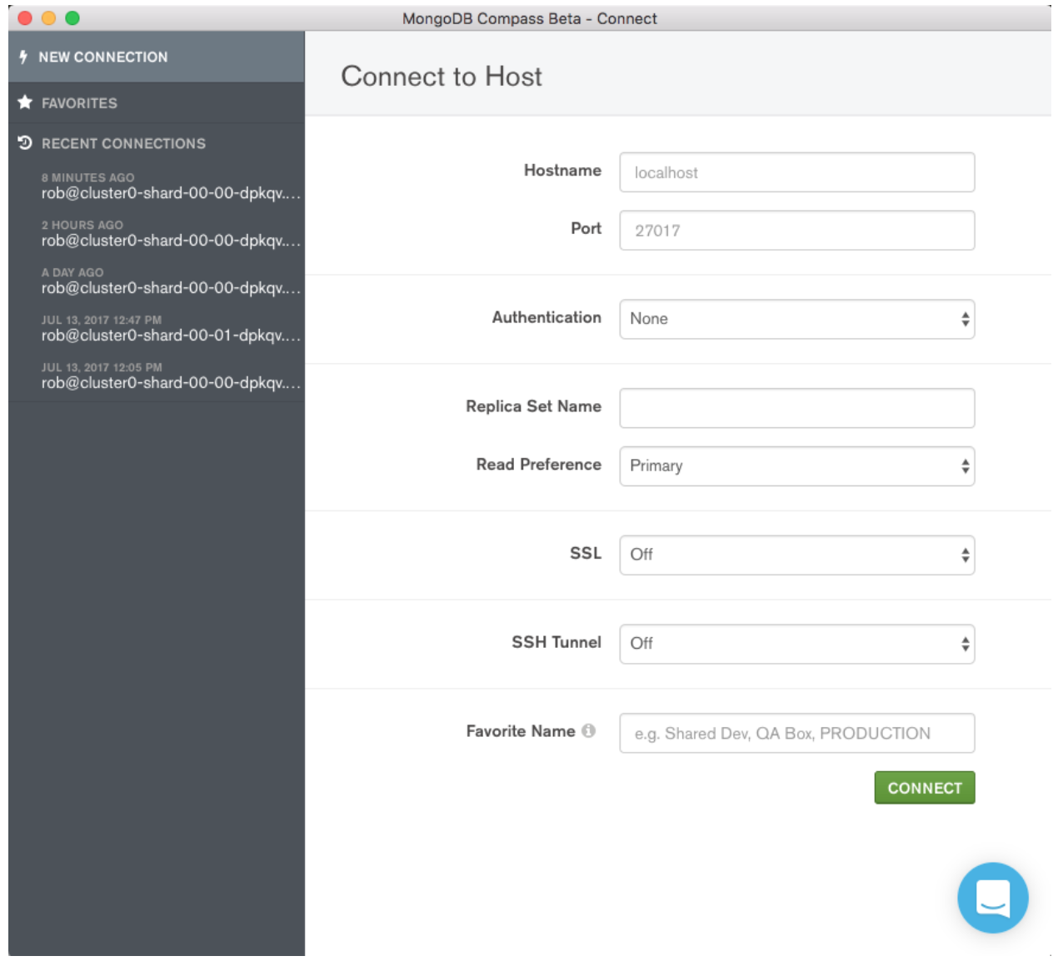
Task: Open the Authentication dropdown
Action: coord(796,319)
